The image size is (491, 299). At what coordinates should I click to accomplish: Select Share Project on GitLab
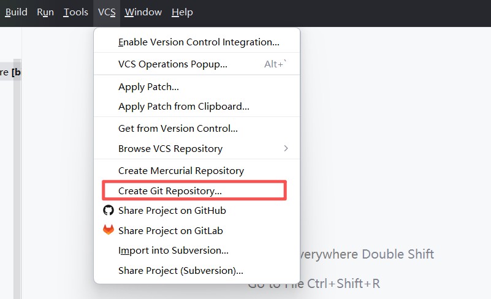tap(170, 231)
